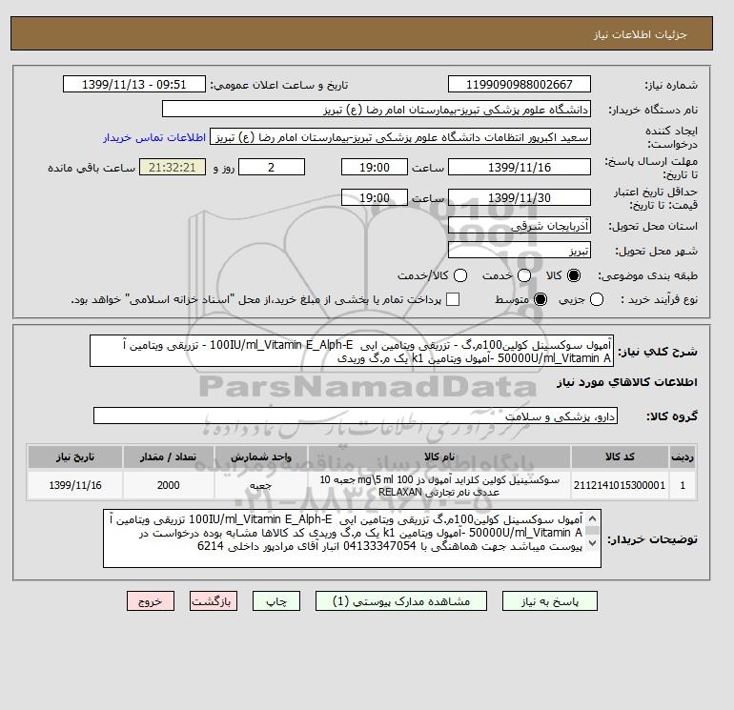Screen dimensions: 734x710
Task: Click the بازگشت back button
Action: click(214, 601)
